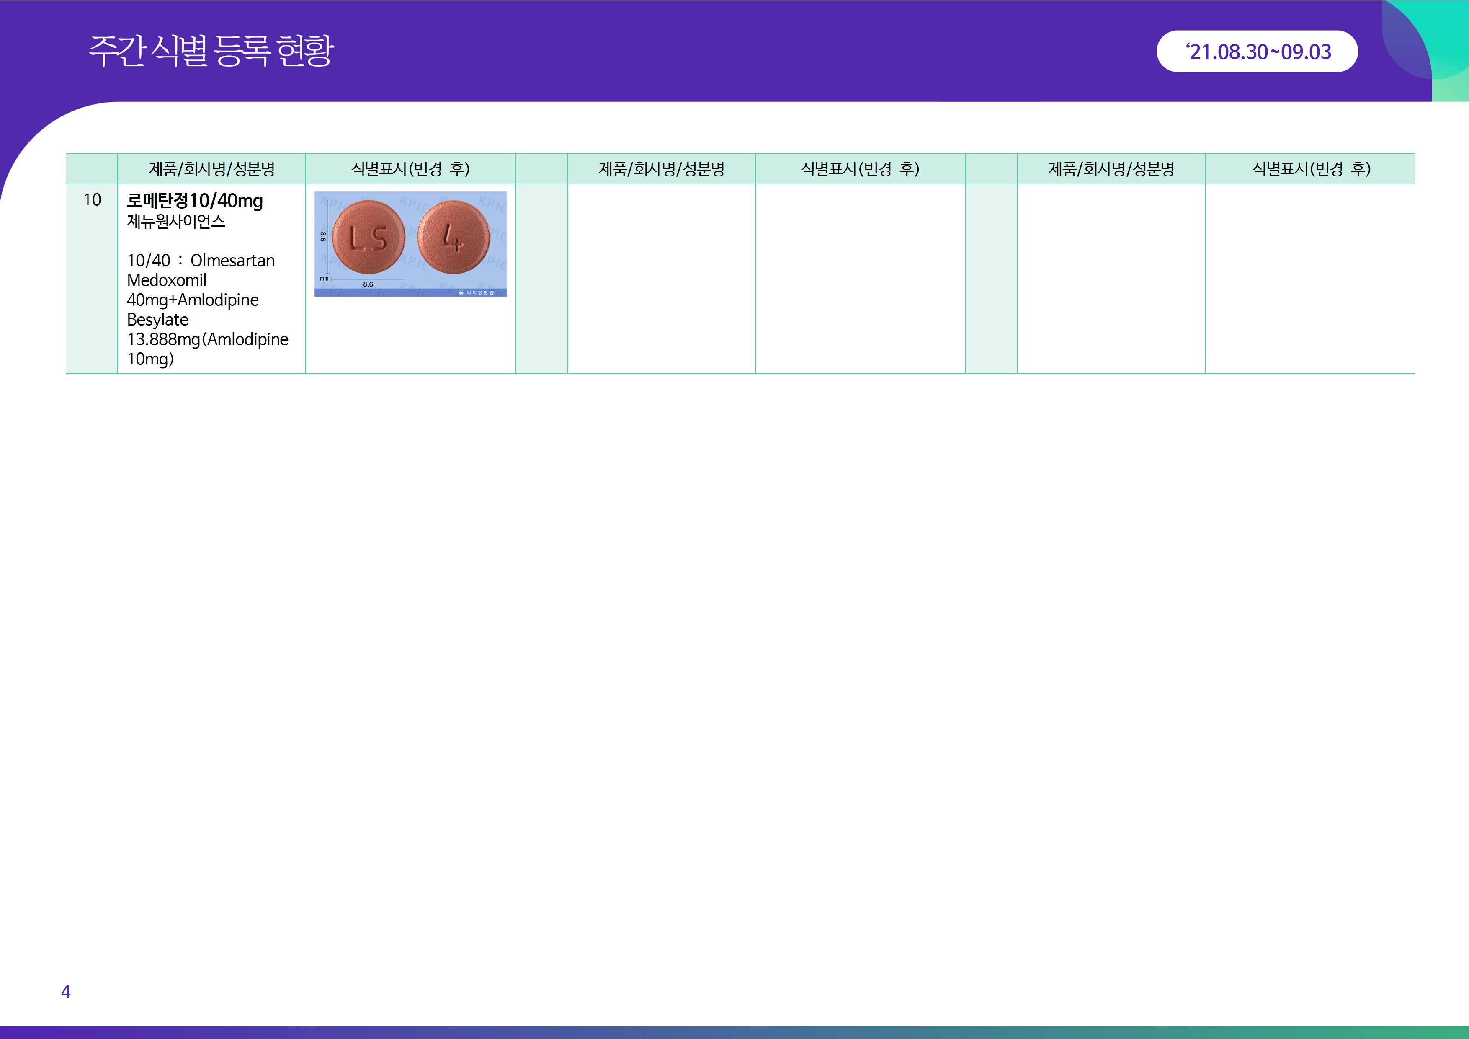This screenshot has width=1469, height=1039.
Task: Click the 약학정보원 logo on pill image
Action: click(x=477, y=292)
